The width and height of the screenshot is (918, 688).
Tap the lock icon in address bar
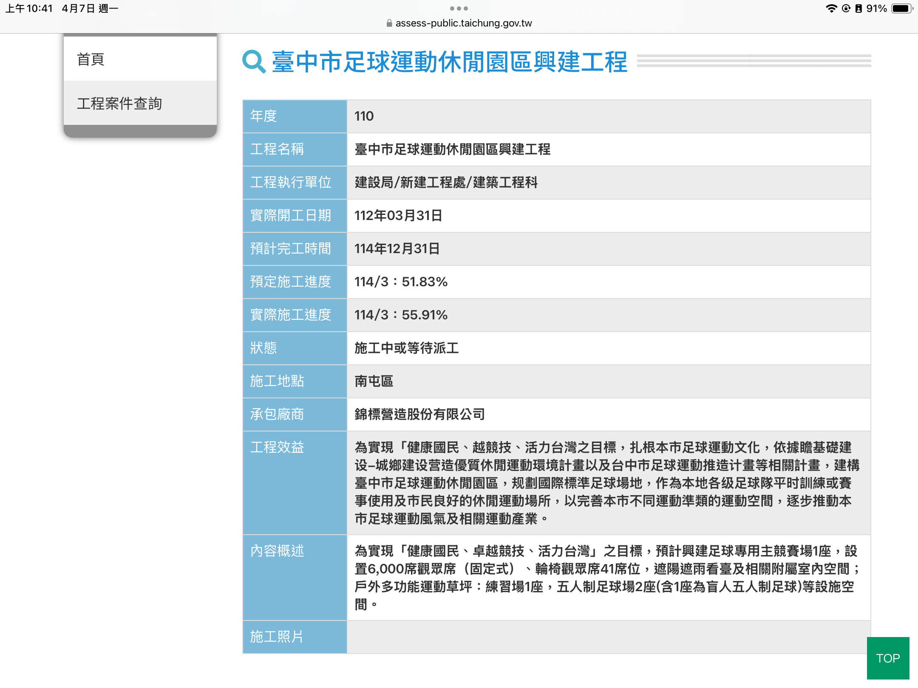click(389, 23)
